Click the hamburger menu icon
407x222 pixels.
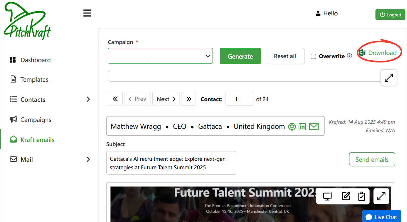click(87, 13)
